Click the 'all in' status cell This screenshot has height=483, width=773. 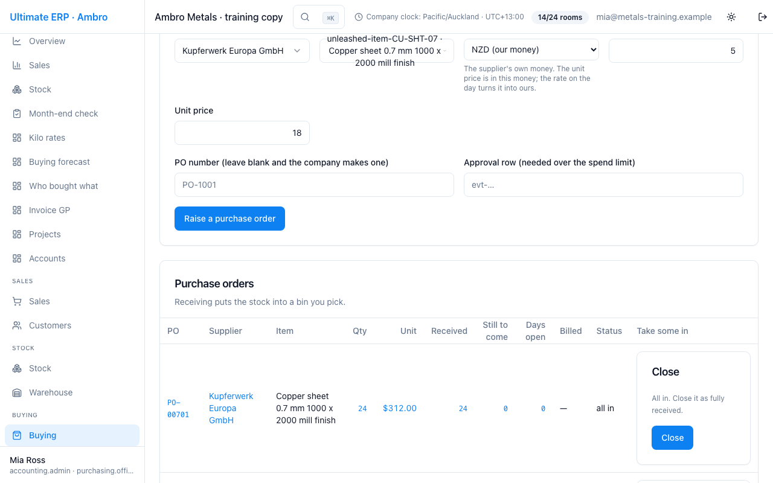(x=605, y=408)
